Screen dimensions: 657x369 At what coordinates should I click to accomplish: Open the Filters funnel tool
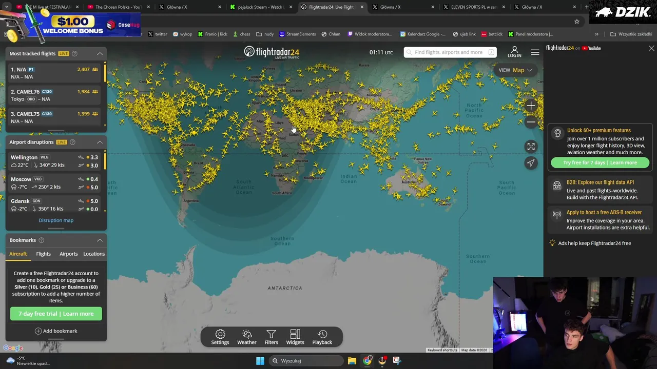coord(271,337)
